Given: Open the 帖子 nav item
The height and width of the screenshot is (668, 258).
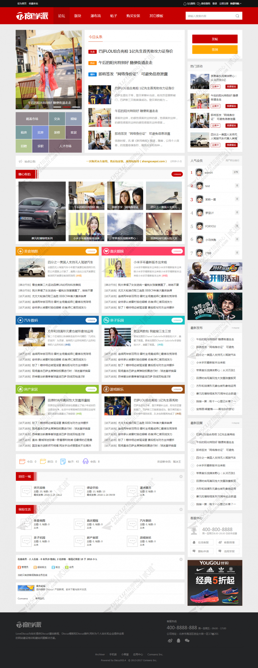Looking at the screenshot, I should (114, 16).
